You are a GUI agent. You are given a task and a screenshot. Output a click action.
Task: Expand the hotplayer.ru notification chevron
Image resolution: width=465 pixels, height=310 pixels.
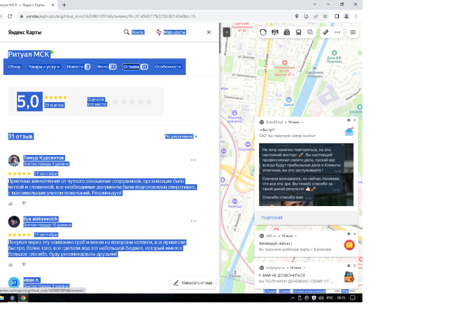tap(305, 268)
